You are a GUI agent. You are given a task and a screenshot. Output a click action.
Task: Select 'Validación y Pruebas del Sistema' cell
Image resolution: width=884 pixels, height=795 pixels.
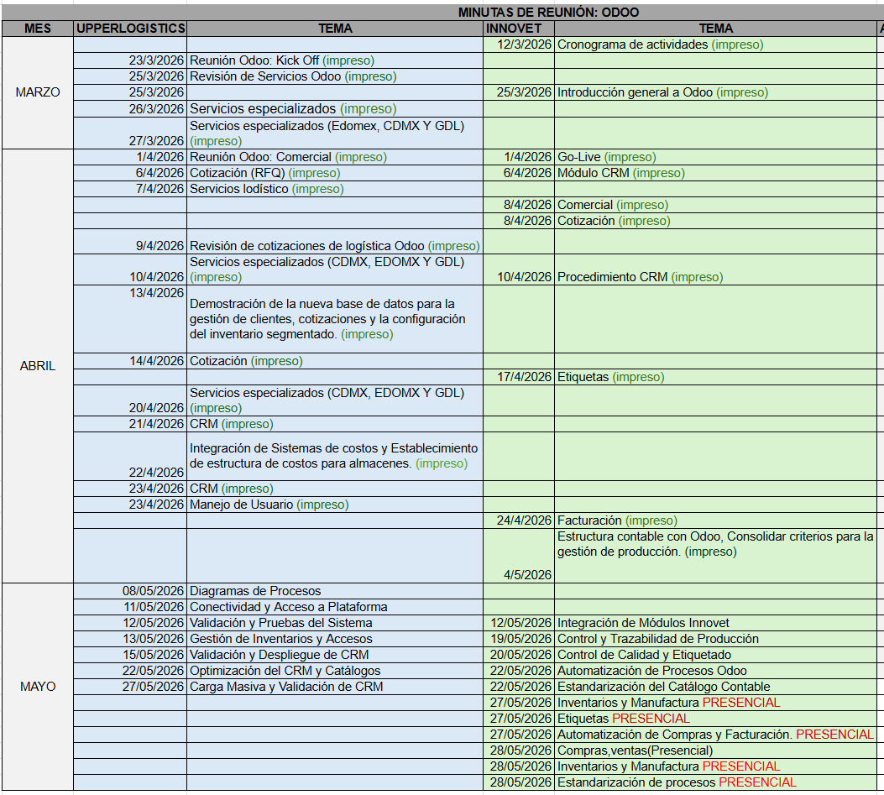[335, 623]
